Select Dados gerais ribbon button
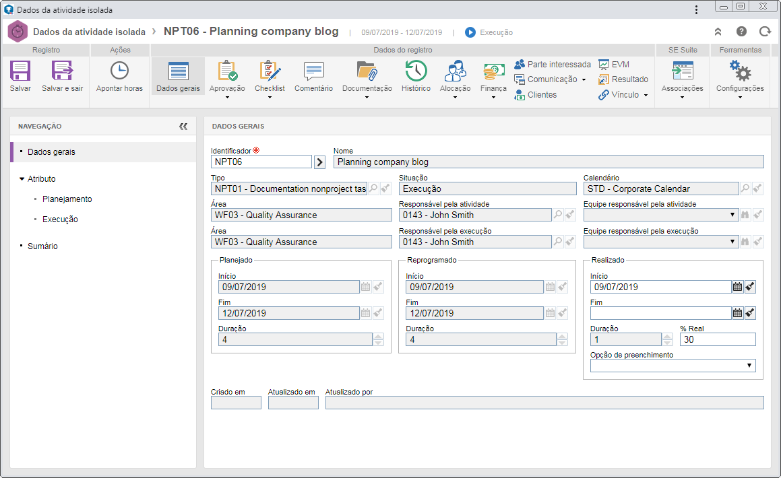This screenshot has width=781, height=478. click(178, 76)
